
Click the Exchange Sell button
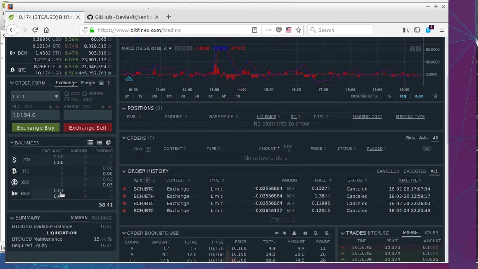(x=87, y=128)
